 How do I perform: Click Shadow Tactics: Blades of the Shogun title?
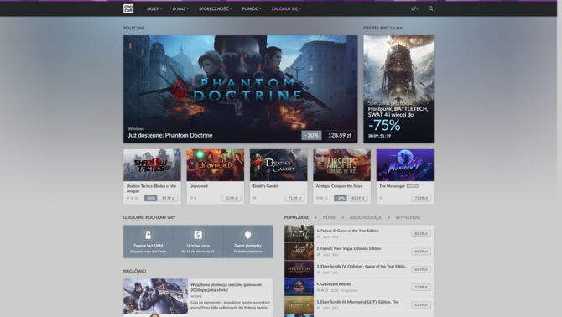click(151, 189)
